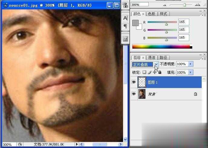Image resolution: width=208 pixels, height=148 pixels.
Task: Click the Navigator panel resize grip icon
Action: [205, 5]
